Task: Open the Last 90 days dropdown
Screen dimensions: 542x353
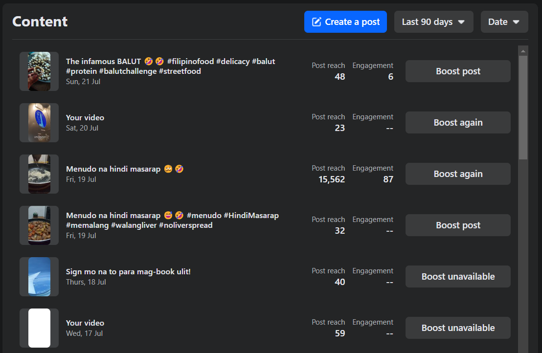Action: [x=433, y=22]
